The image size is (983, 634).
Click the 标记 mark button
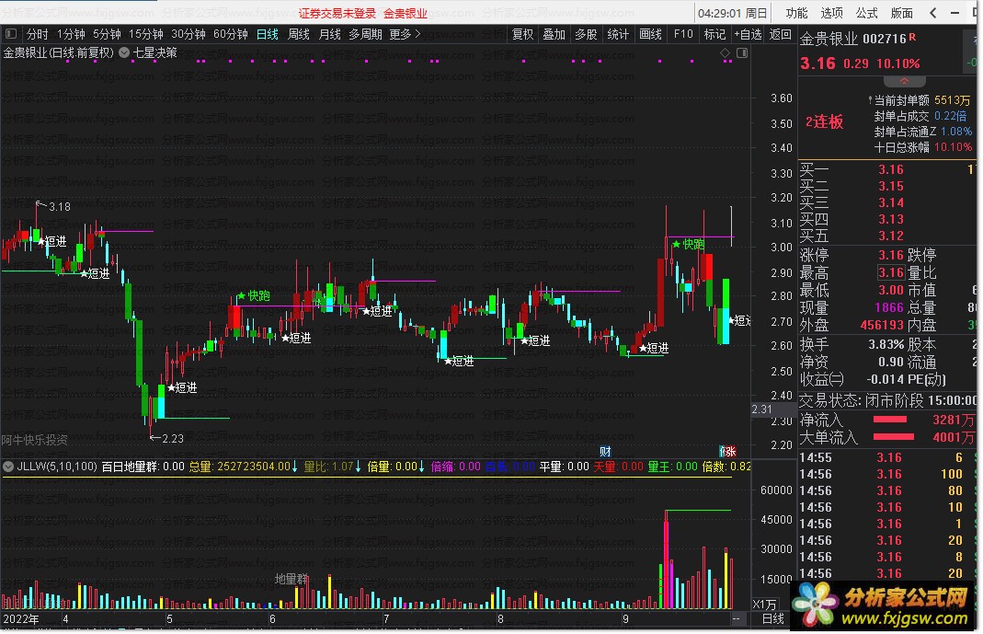714,34
